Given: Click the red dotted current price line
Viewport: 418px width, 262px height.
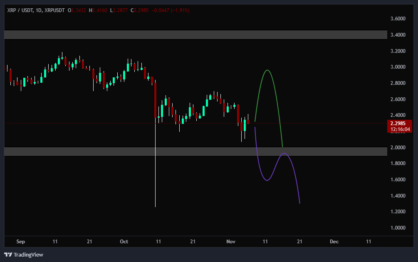Looking at the screenshot, I should (83, 123).
